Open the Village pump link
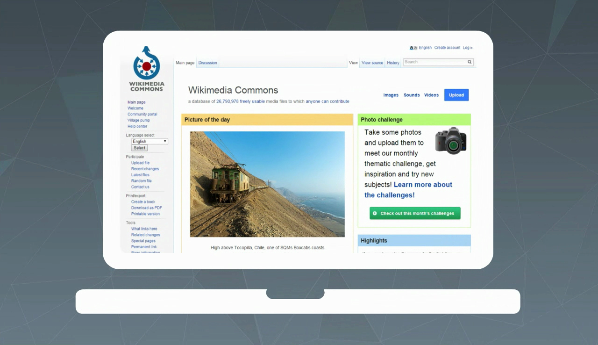The image size is (598, 345). click(x=139, y=120)
